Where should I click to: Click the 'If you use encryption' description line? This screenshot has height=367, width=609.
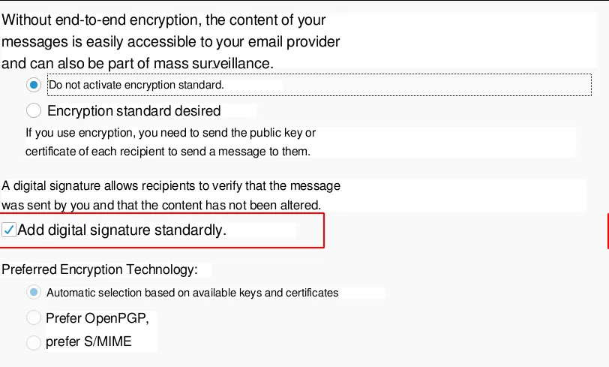(x=170, y=134)
